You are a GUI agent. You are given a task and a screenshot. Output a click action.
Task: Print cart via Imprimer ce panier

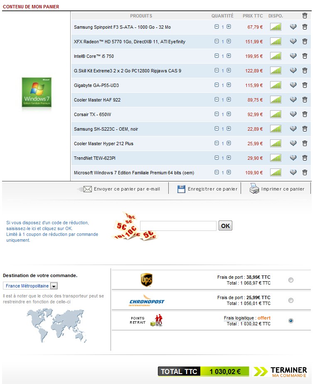(x=277, y=189)
